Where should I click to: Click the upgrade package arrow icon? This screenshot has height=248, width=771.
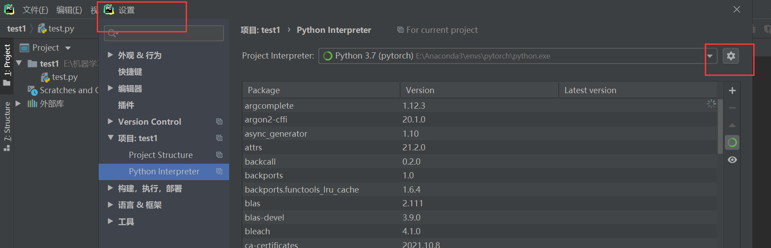click(x=732, y=125)
